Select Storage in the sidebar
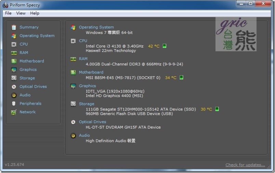This screenshot has height=173, width=275. pos(27,78)
